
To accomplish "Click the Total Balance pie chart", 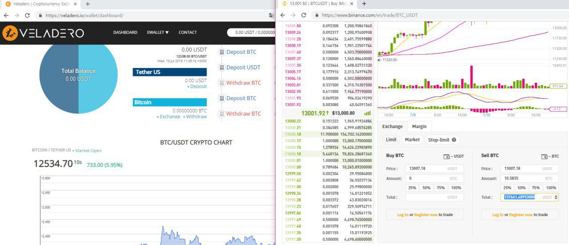I will (x=79, y=74).
